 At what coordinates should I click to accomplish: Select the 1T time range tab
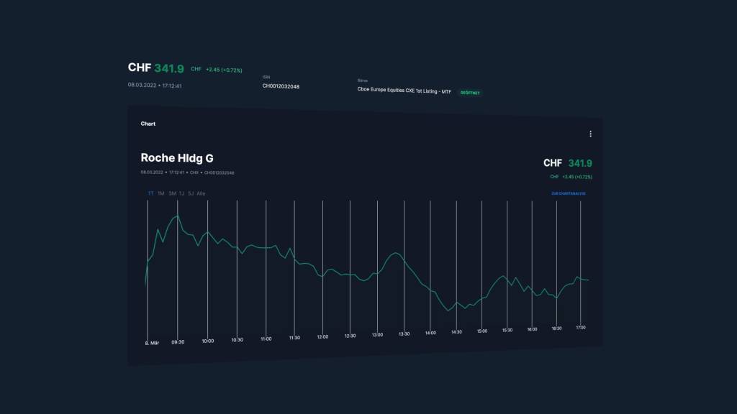[151, 193]
